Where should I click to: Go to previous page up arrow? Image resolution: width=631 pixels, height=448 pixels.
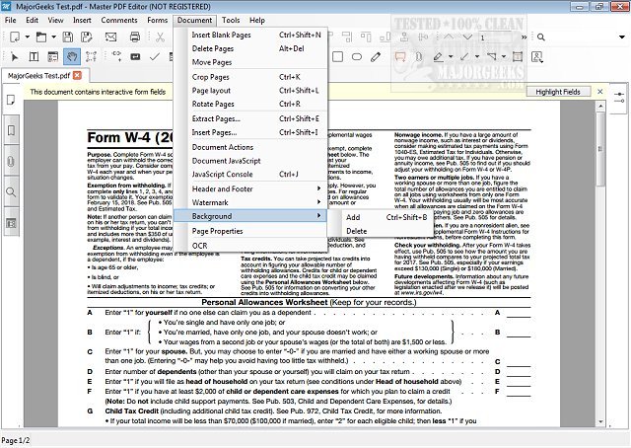click(x=449, y=37)
